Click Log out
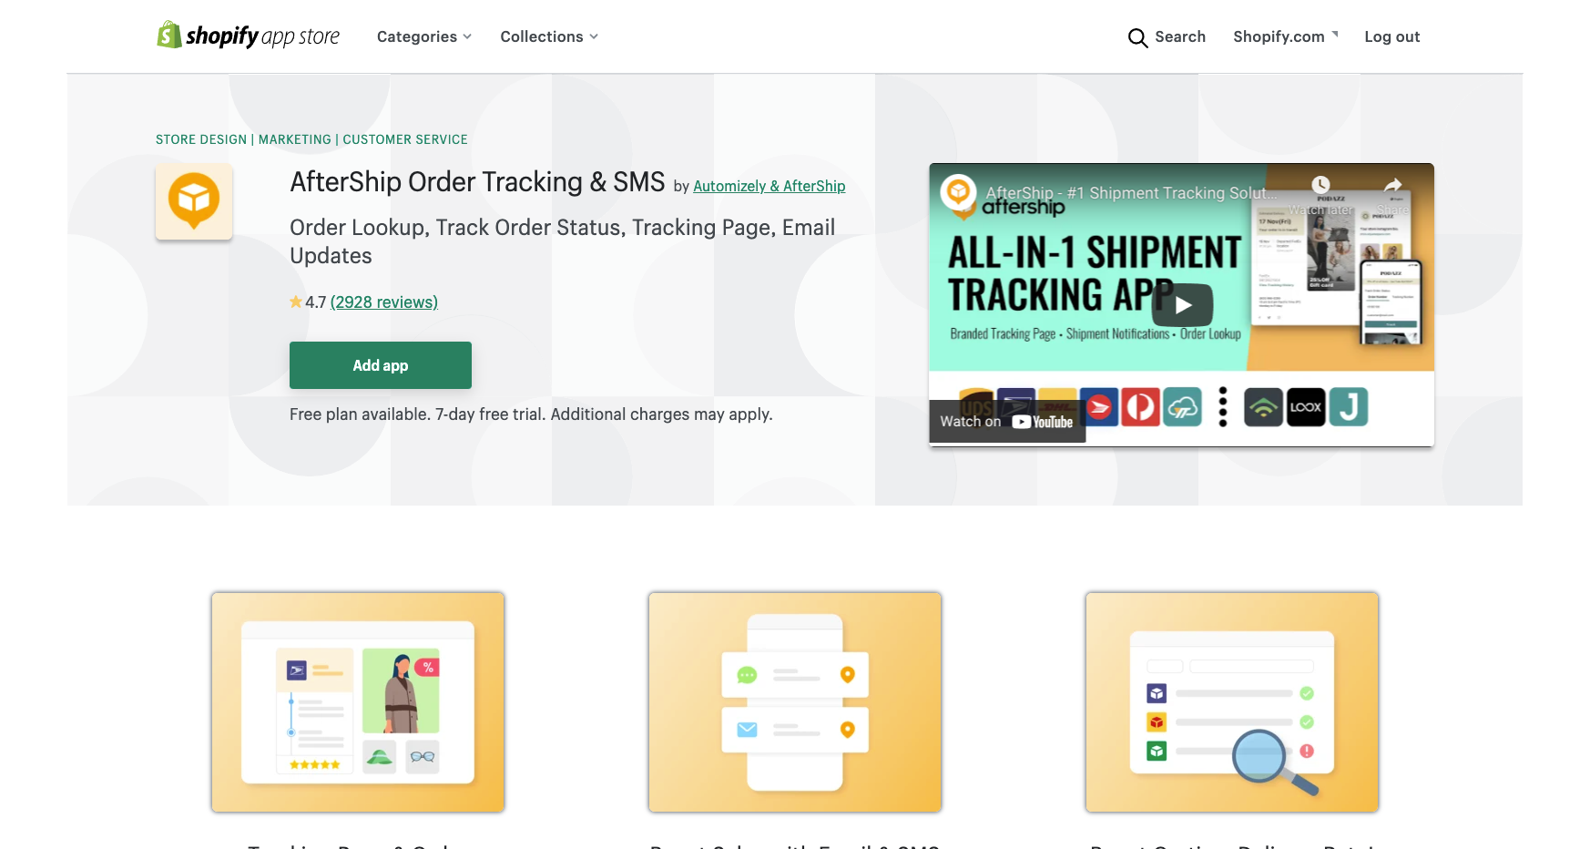Screen dimensions: 1590x849 click(1391, 36)
